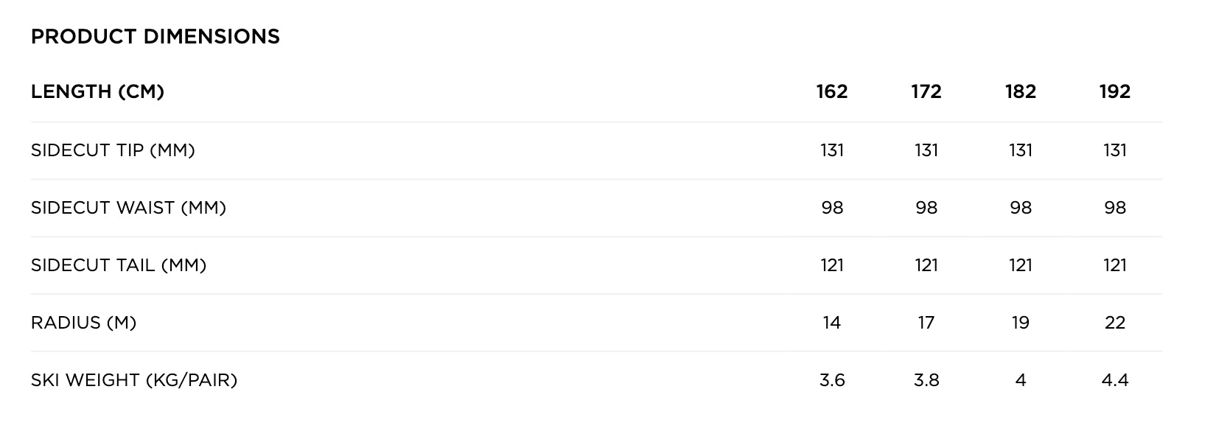This screenshot has width=1216, height=434.
Task: Click sidecut tip value in 162 column
Action: click(x=832, y=150)
